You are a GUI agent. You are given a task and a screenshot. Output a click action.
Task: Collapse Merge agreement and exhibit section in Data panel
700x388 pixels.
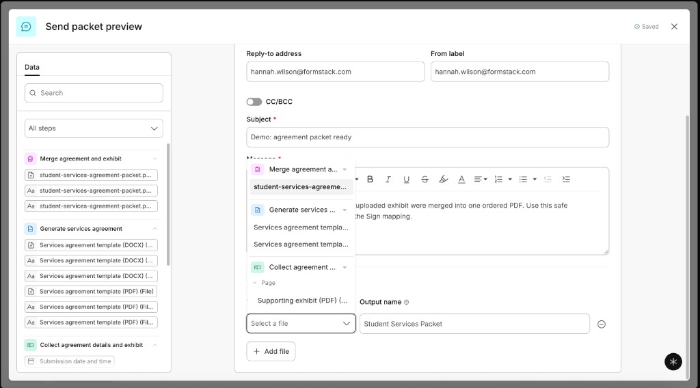point(154,158)
